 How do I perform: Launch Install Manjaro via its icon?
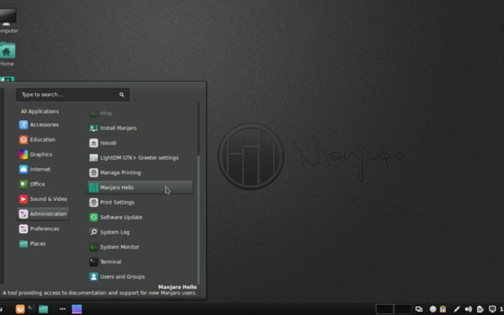click(x=94, y=128)
